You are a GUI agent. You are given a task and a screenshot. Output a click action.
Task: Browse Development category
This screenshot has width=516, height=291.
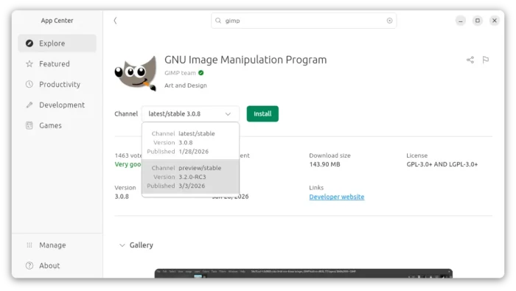coord(57,105)
